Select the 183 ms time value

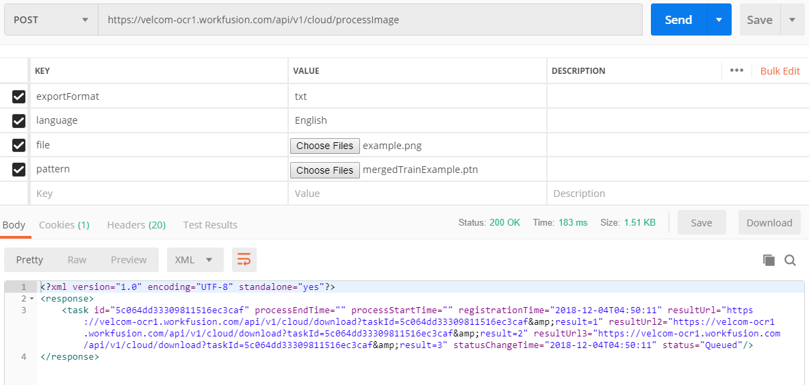pos(574,223)
